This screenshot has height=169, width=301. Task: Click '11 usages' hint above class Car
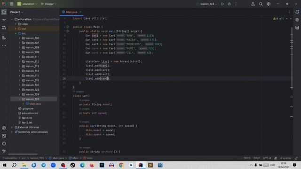[79, 92]
